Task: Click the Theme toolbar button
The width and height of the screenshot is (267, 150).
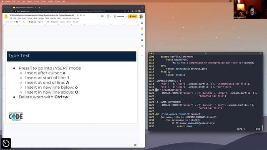Action: pyautogui.click(x=69, y=22)
